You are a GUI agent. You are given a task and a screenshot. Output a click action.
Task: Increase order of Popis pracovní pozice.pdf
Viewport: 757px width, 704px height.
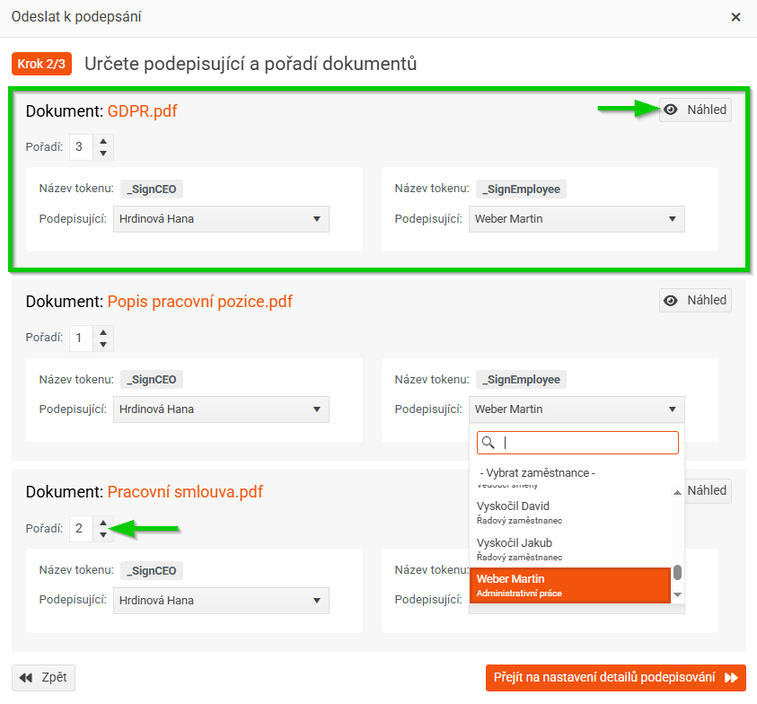103,332
